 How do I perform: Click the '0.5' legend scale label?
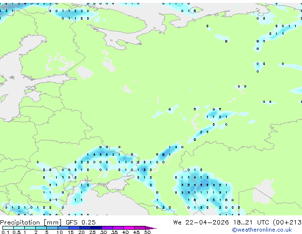(x=16, y=232)
